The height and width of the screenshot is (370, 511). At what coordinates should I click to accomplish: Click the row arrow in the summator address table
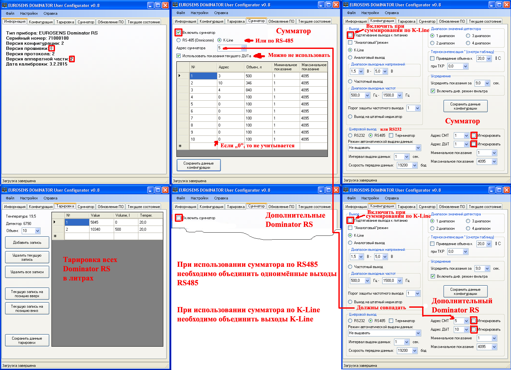(x=180, y=76)
